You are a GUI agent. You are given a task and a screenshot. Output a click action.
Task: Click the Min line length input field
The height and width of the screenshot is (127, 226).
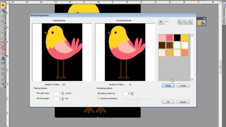tap(58, 99)
